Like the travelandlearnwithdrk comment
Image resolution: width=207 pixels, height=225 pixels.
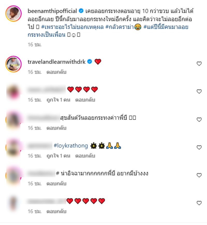(199, 64)
